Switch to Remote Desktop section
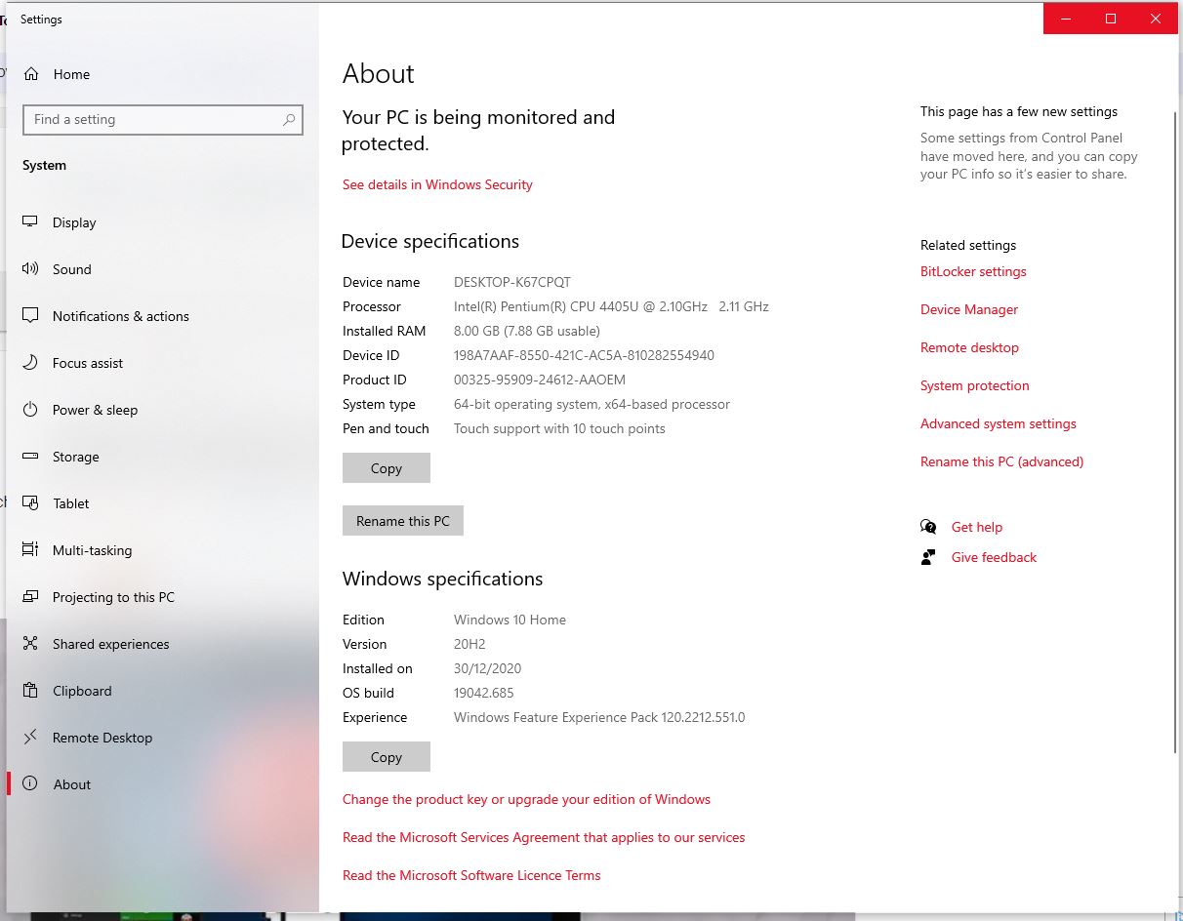The height and width of the screenshot is (921, 1183). 102,738
